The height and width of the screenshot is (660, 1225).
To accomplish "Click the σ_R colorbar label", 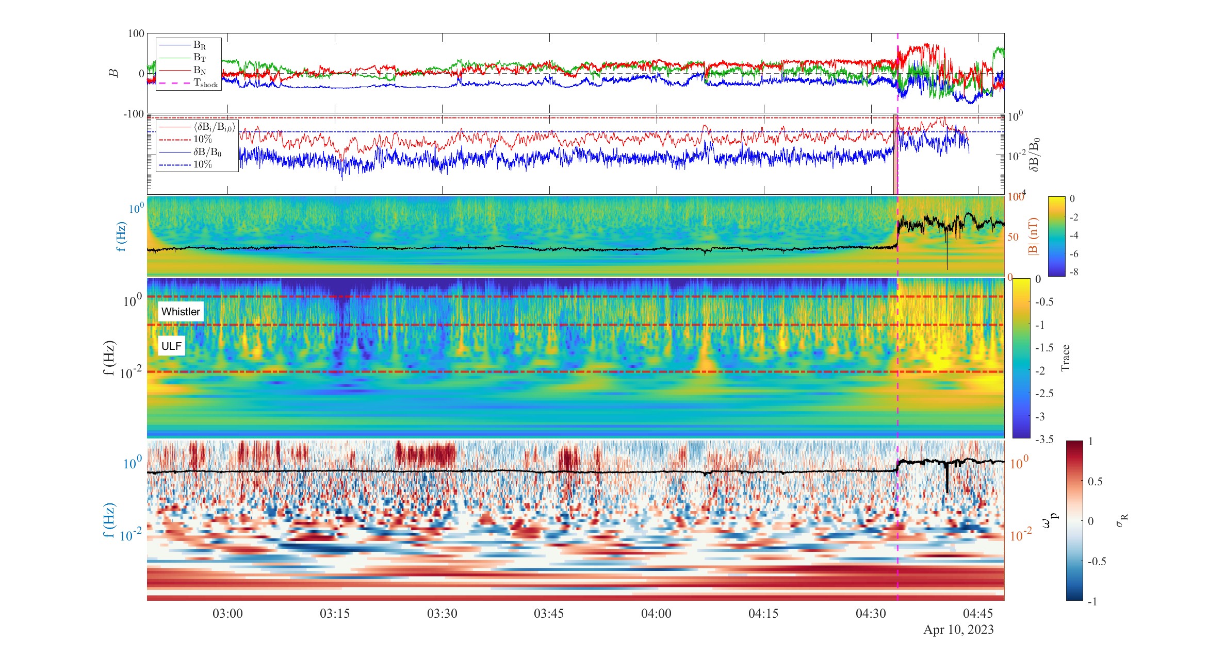I will [1121, 520].
